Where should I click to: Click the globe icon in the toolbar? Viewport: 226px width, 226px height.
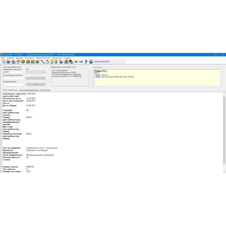pos(90,62)
